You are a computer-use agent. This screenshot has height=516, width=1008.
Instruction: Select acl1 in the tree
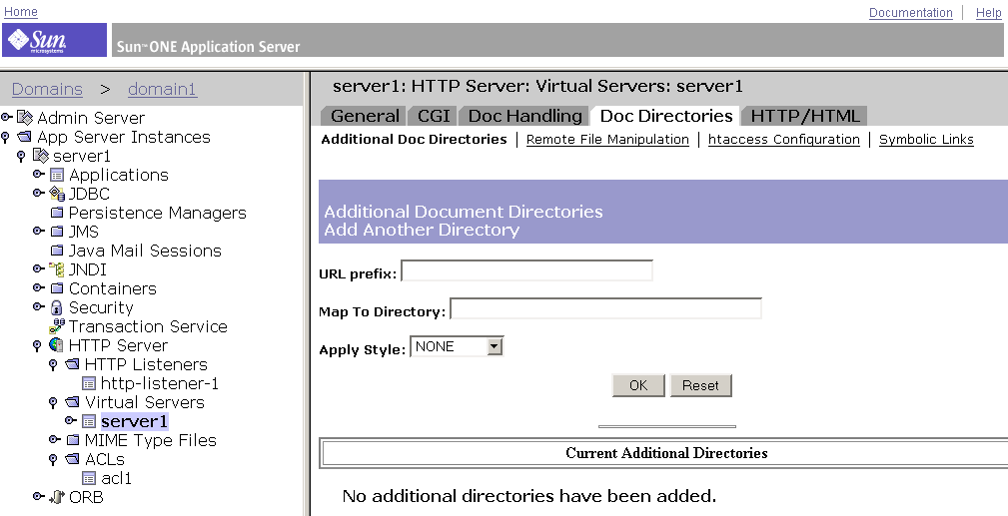pyautogui.click(x=116, y=478)
